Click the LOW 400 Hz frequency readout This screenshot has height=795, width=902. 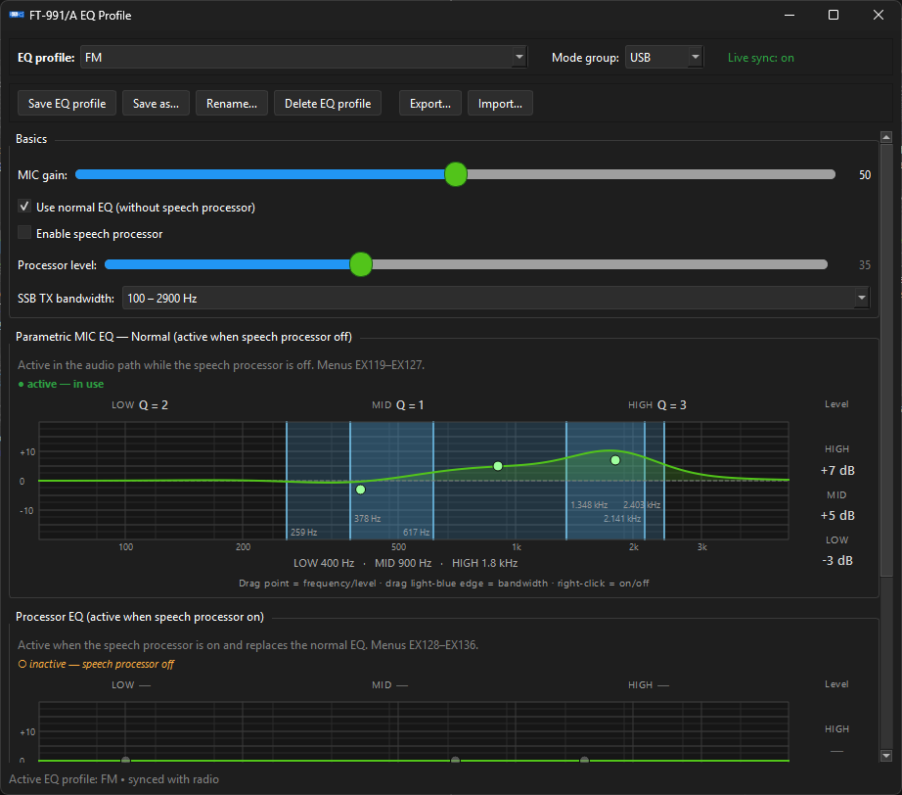pos(324,563)
